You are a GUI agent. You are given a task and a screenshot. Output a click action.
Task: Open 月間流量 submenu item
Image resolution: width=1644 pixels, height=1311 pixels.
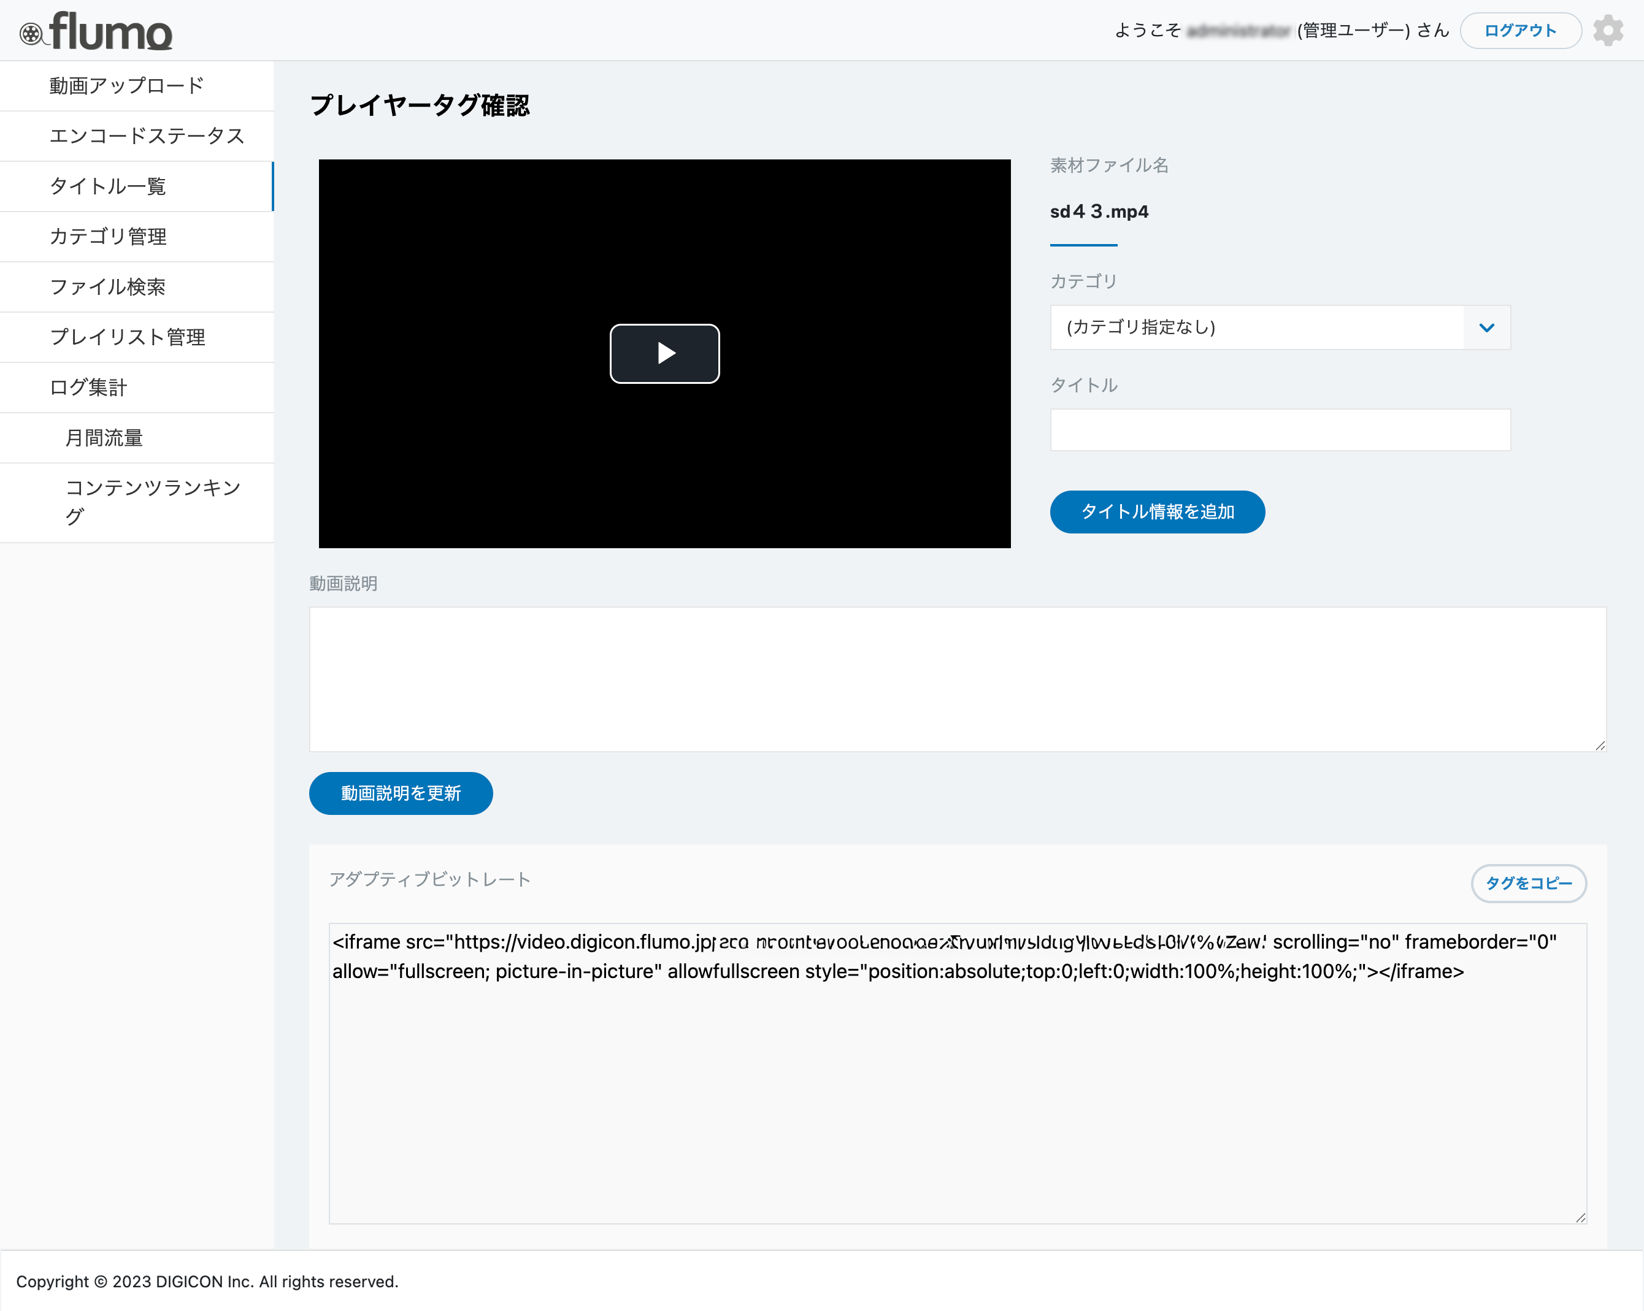pos(137,438)
